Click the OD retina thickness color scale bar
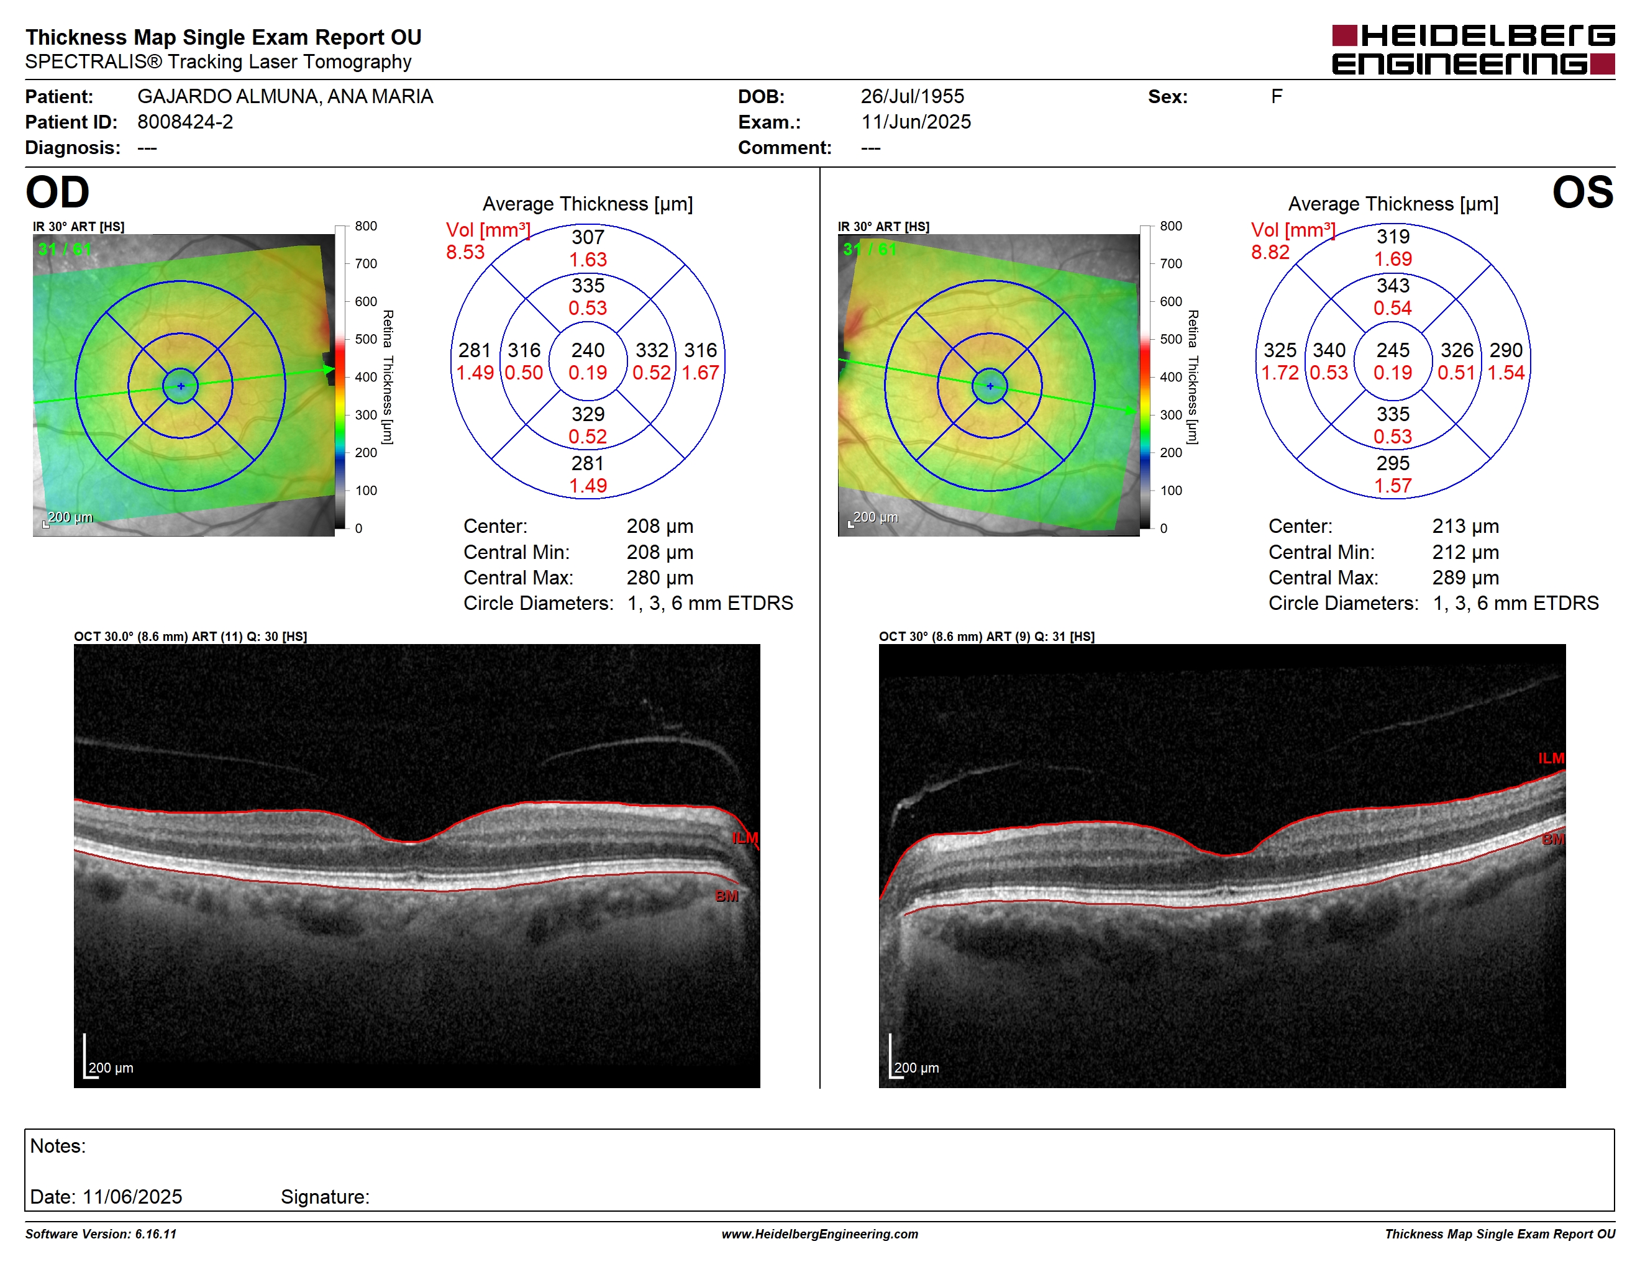Viewport: 1640px width, 1267px height. [x=340, y=378]
